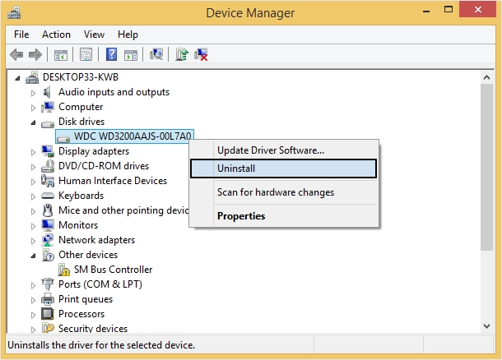Click the DVD/CD-ROM drives icon

[48, 166]
